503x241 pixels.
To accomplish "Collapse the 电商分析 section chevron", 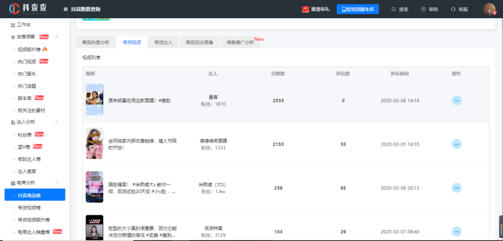I will pos(57,183).
